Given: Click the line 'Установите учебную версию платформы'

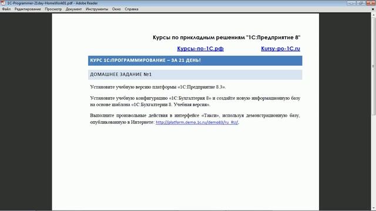Looking at the screenshot, I should pos(158,87).
